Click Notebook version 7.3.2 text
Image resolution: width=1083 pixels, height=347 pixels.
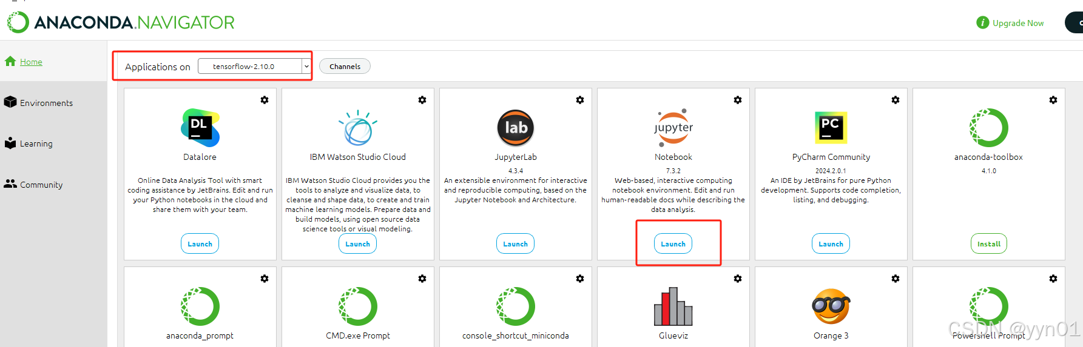tap(673, 171)
